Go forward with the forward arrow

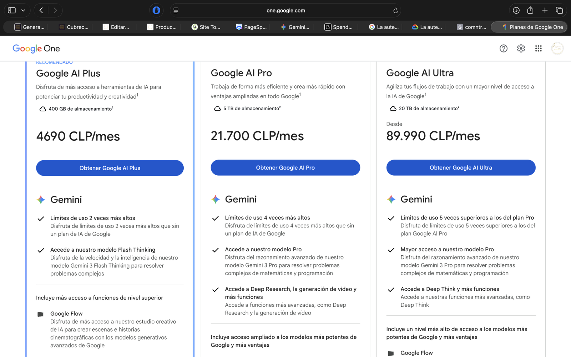click(55, 10)
